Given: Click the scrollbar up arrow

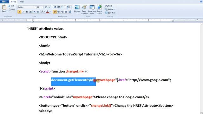Looking at the screenshot, I should pyautogui.click(x=202, y=24).
